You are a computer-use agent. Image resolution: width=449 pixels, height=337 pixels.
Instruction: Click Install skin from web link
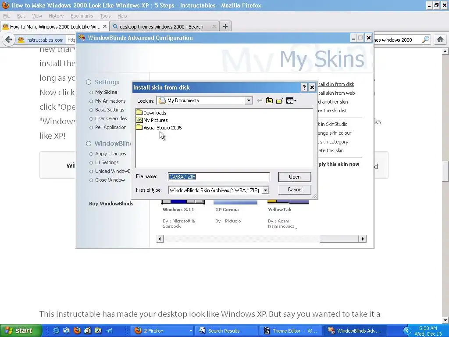pyautogui.click(x=336, y=93)
